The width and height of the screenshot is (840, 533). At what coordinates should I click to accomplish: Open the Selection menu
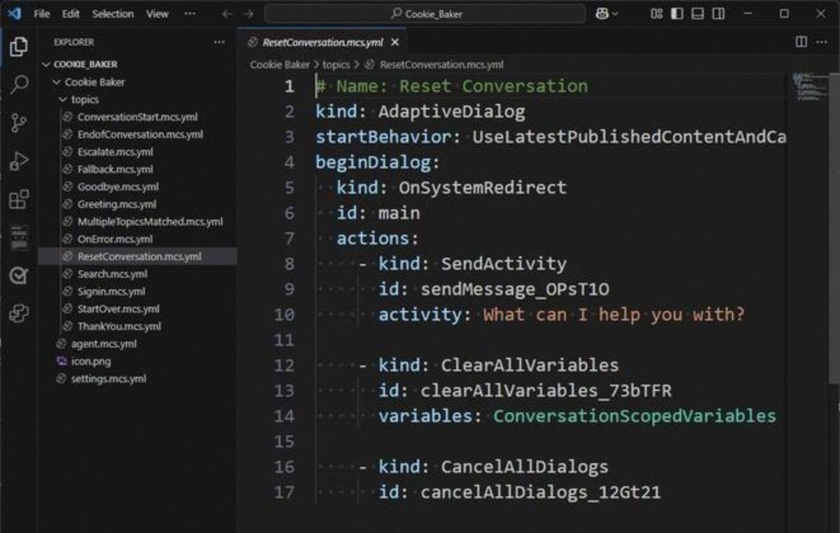[113, 14]
